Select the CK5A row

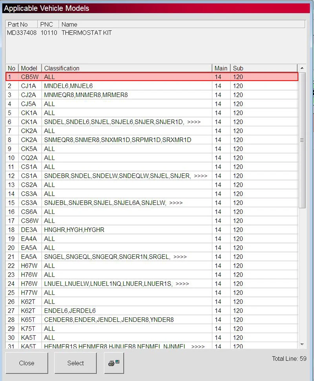pos(152,149)
